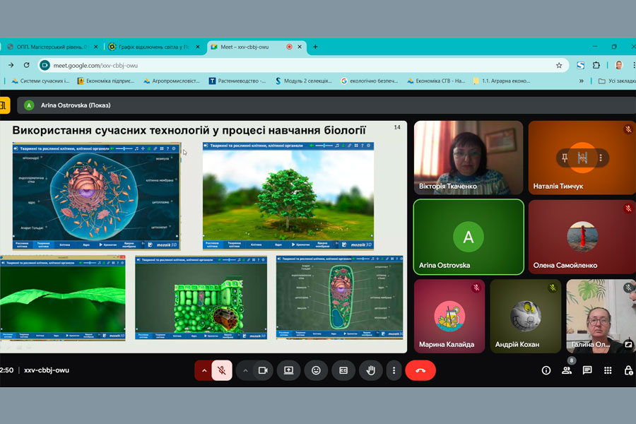The height and width of the screenshot is (424, 636).
Task: Toggle closed captions
Action: click(x=343, y=370)
